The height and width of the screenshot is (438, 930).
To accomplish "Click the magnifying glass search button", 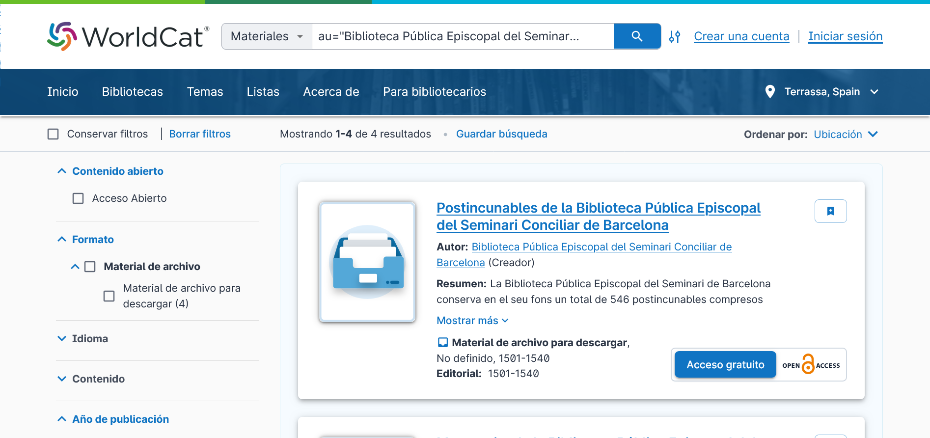I will [x=637, y=36].
